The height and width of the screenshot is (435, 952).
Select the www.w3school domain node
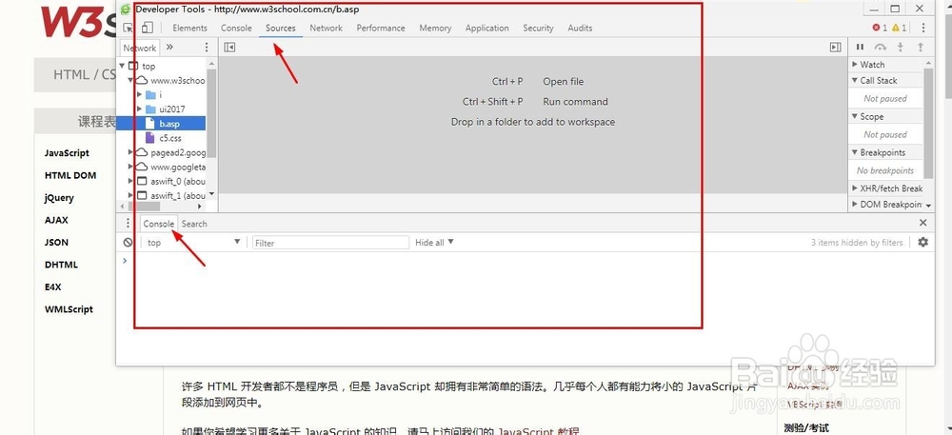[x=177, y=80]
